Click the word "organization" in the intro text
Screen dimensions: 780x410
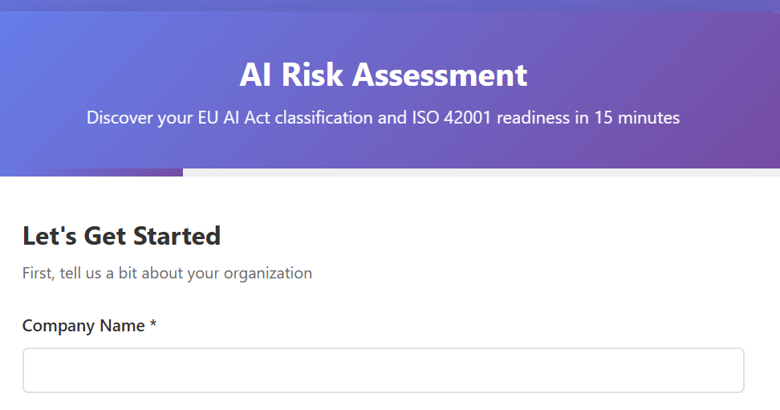coord(268,273)
